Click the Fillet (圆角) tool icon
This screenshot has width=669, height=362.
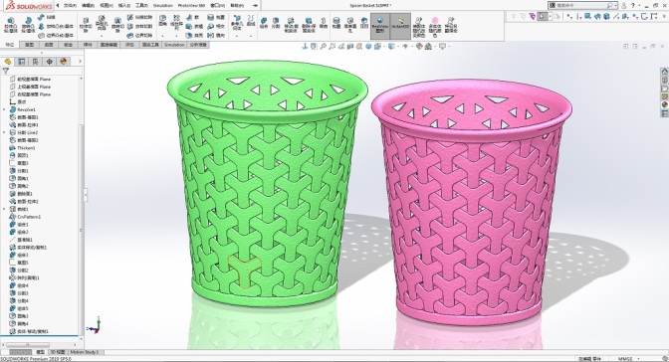162,18
